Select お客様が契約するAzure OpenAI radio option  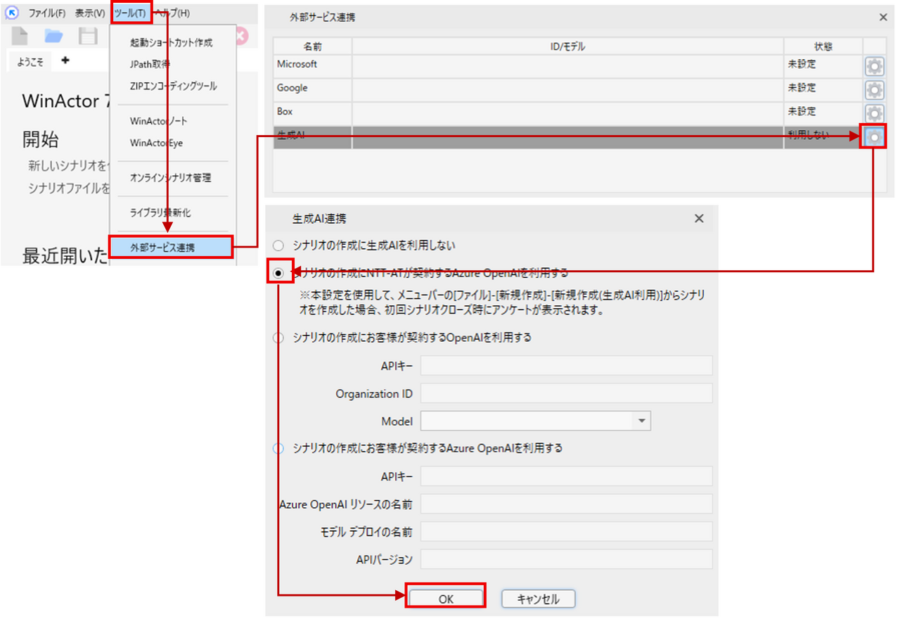tap(279, 448)
